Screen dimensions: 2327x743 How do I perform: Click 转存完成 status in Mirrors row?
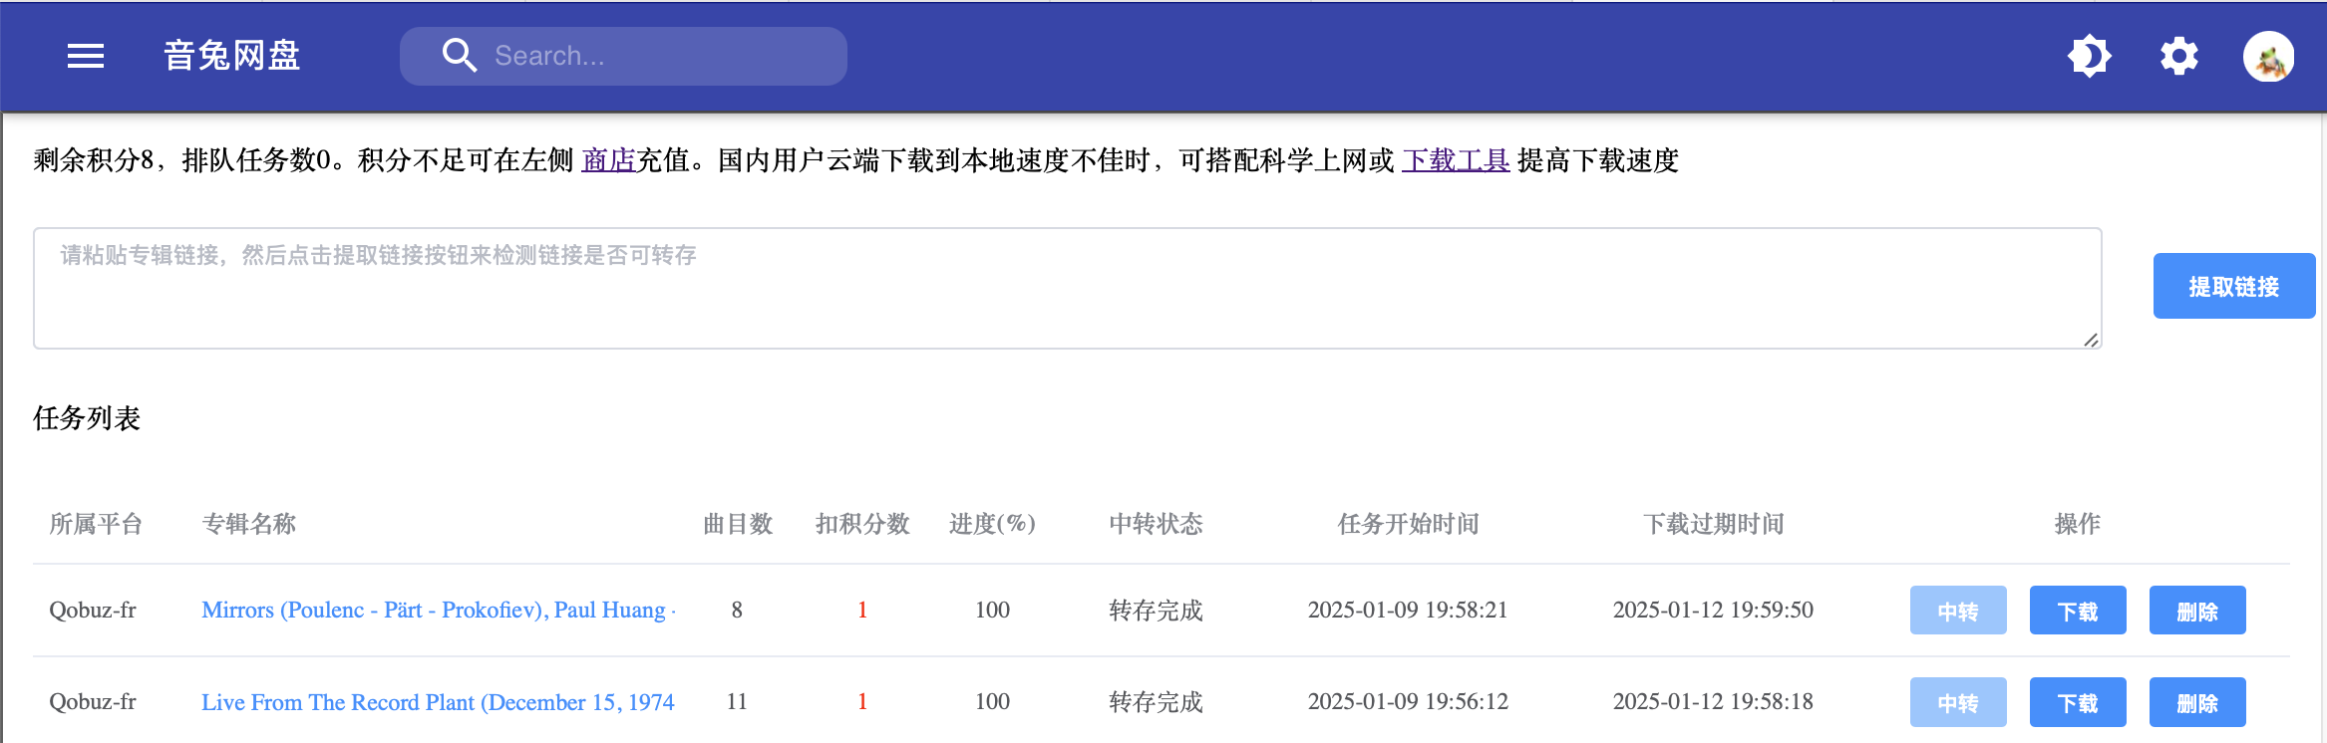[x=1157, y=610]
